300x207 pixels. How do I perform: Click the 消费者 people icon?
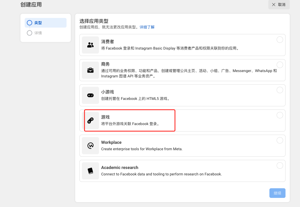(90, 45)
